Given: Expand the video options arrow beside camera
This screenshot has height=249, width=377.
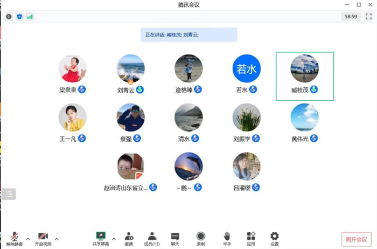Looking at the screenshot, I should [x=57, y=238].
